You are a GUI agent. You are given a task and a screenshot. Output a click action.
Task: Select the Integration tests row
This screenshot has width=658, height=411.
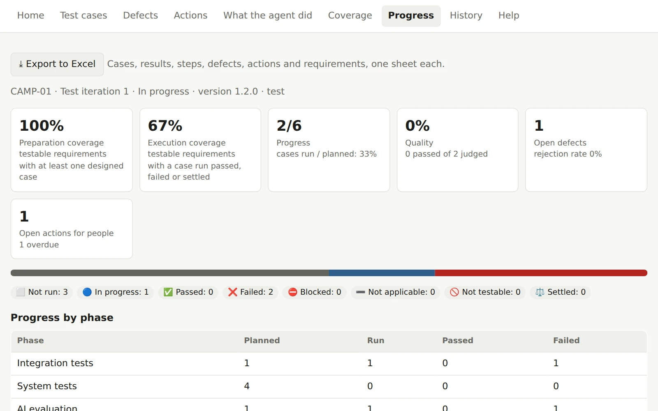[x=329, y=364]
